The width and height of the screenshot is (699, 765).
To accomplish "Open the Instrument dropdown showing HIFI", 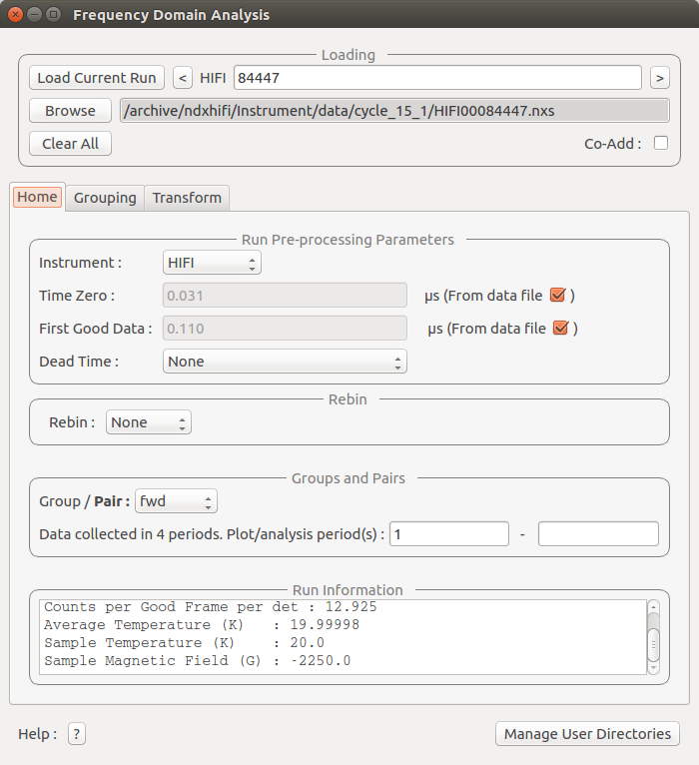I will pyautogui.click(x=211, y=263).
